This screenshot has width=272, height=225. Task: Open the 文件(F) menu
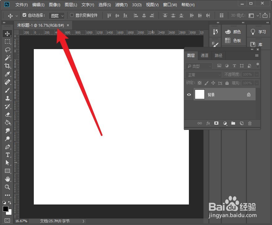(x=21, y=5)
